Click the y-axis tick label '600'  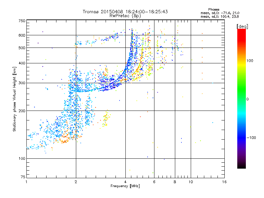(x=22, y=35)
